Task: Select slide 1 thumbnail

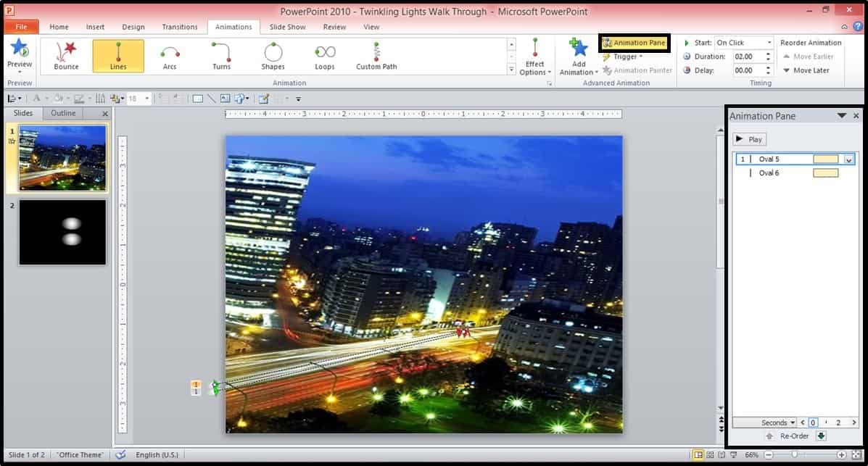Action: point(62,158)
